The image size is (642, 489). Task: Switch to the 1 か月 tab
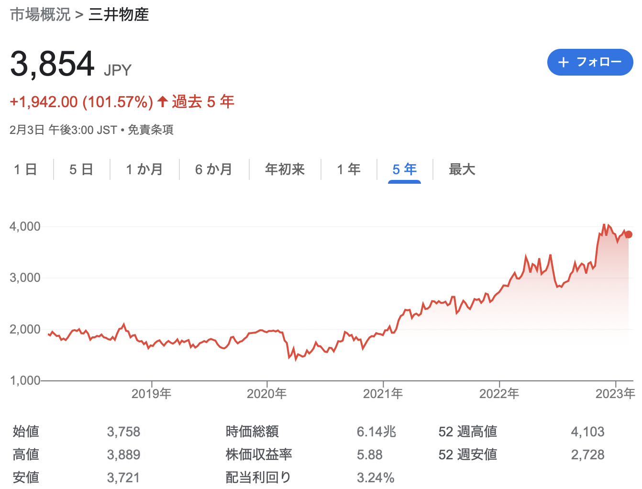(144, 169)
